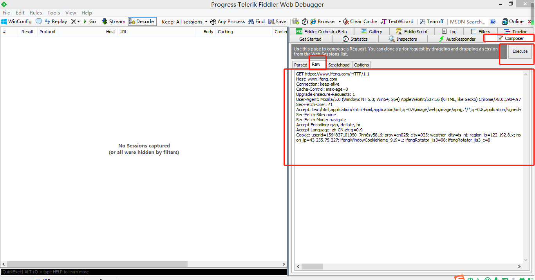Open the Statistics tab

coord(355,39)
